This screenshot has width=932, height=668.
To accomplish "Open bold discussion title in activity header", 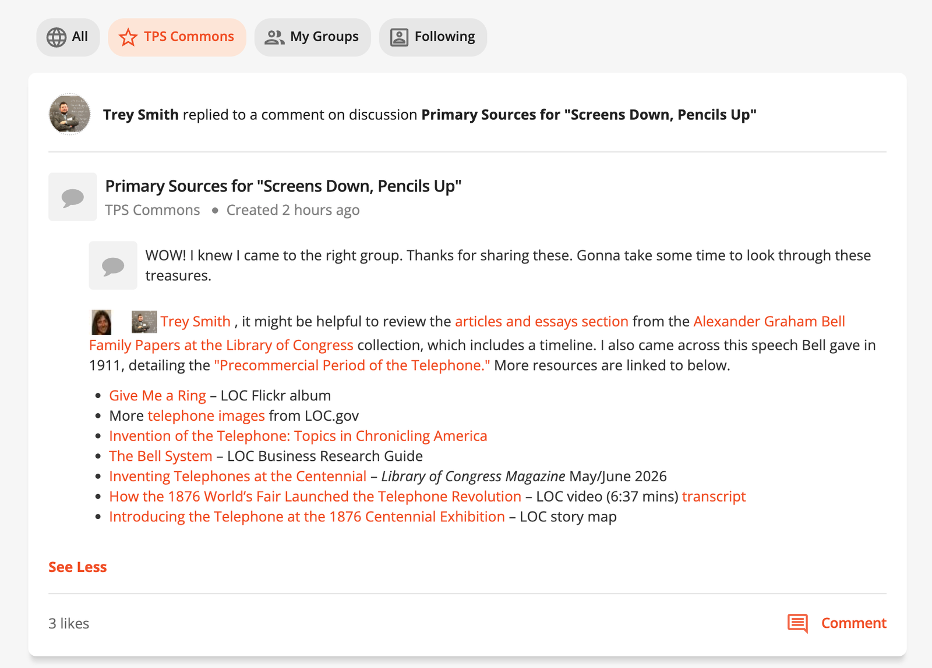I will [x=589, y=115].
